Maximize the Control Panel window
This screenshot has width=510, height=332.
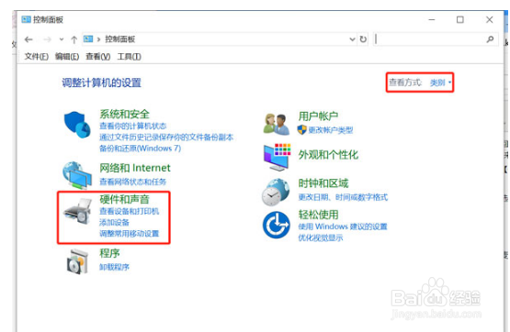tap(459, 20)
